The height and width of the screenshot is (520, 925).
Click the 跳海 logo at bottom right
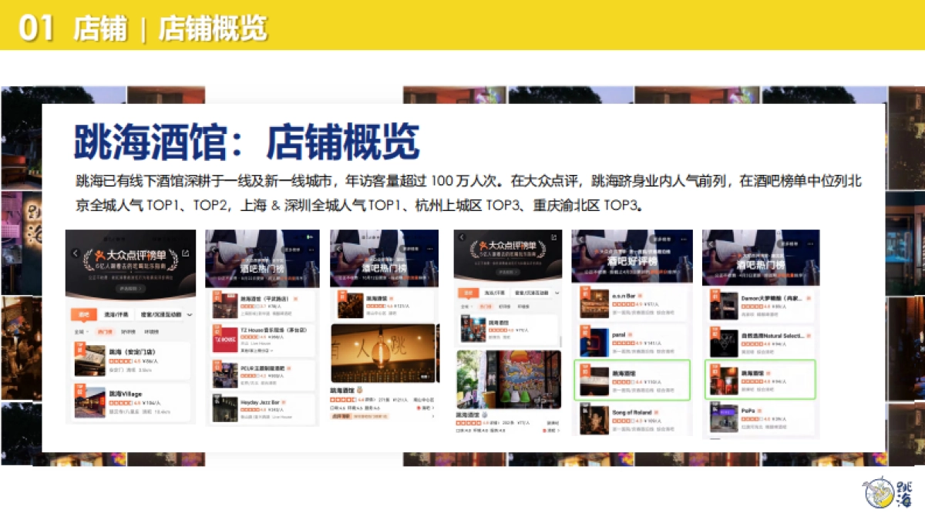888,493
